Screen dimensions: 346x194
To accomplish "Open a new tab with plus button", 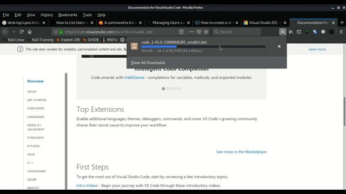I will (342, 23).
